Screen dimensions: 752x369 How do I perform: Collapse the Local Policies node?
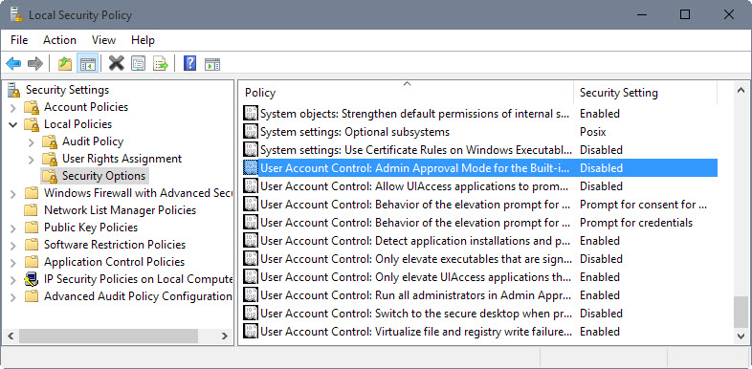(x=13, y=124)
